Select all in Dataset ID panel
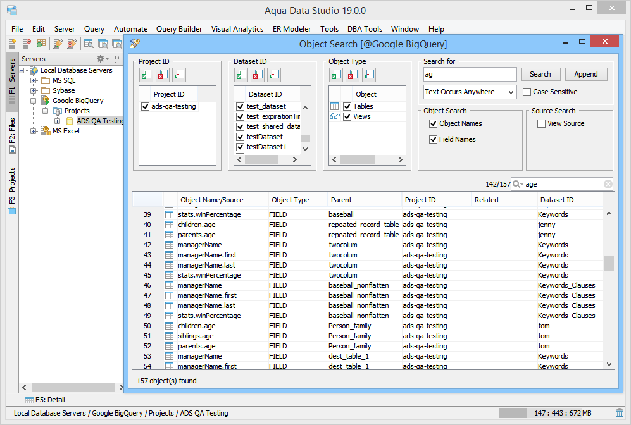 click(241, 75)
